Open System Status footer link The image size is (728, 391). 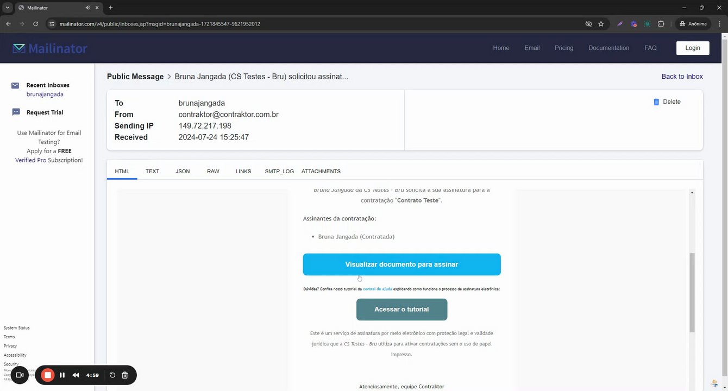tap(17, 328)
